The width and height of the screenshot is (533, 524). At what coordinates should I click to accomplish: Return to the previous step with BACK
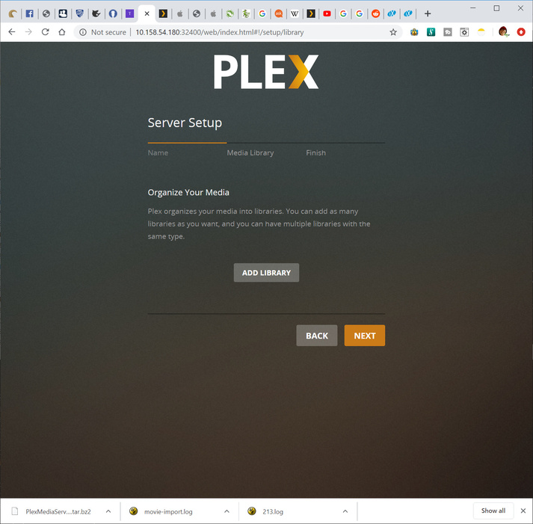[x=316, y=336]
